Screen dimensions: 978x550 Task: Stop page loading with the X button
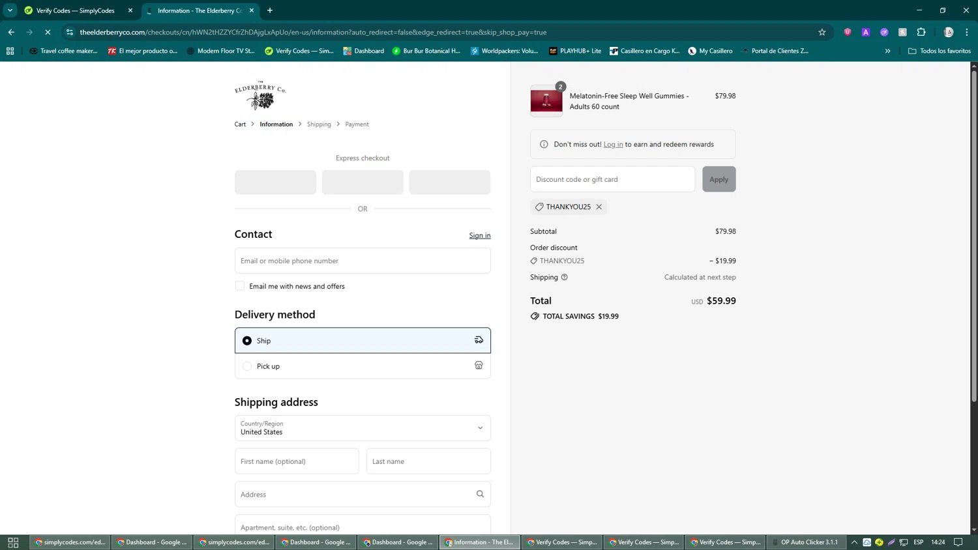click(48, 32)
